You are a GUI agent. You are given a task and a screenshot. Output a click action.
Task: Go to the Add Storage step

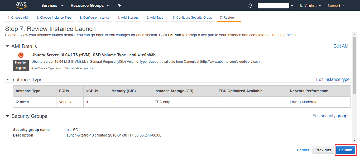coord(128,18)
